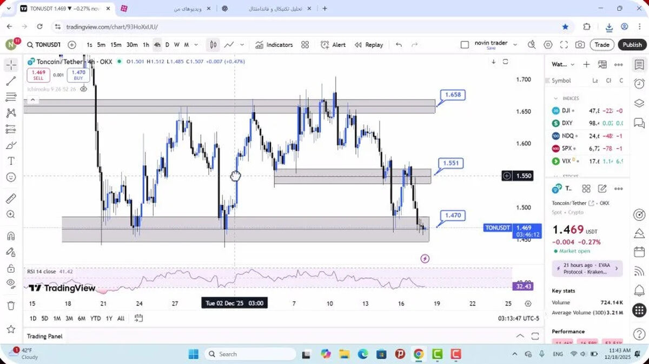Select the 1D date range
Viewport: 649px width, 364px height.
click(x=33, y=319)
